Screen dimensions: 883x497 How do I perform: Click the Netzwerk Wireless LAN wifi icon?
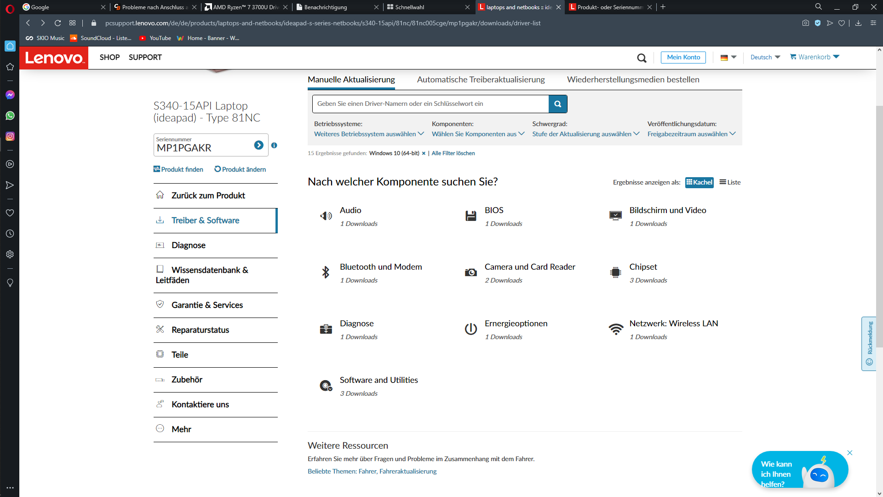pyautogui.click(x=615, y=329)
